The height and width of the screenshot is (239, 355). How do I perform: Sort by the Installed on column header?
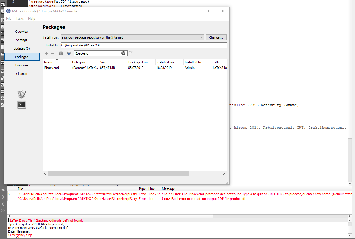click(169, 62)
